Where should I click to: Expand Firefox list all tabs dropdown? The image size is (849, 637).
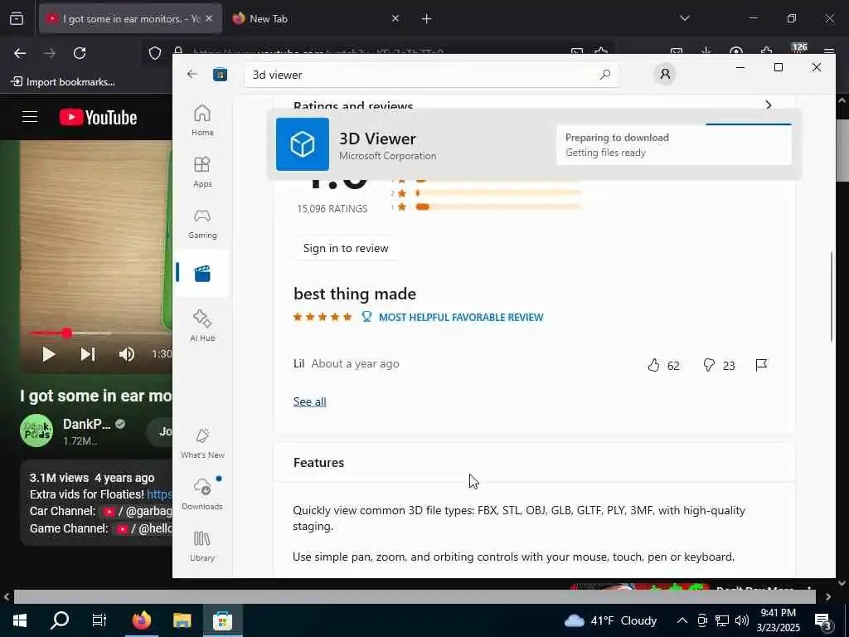point(685,18)
